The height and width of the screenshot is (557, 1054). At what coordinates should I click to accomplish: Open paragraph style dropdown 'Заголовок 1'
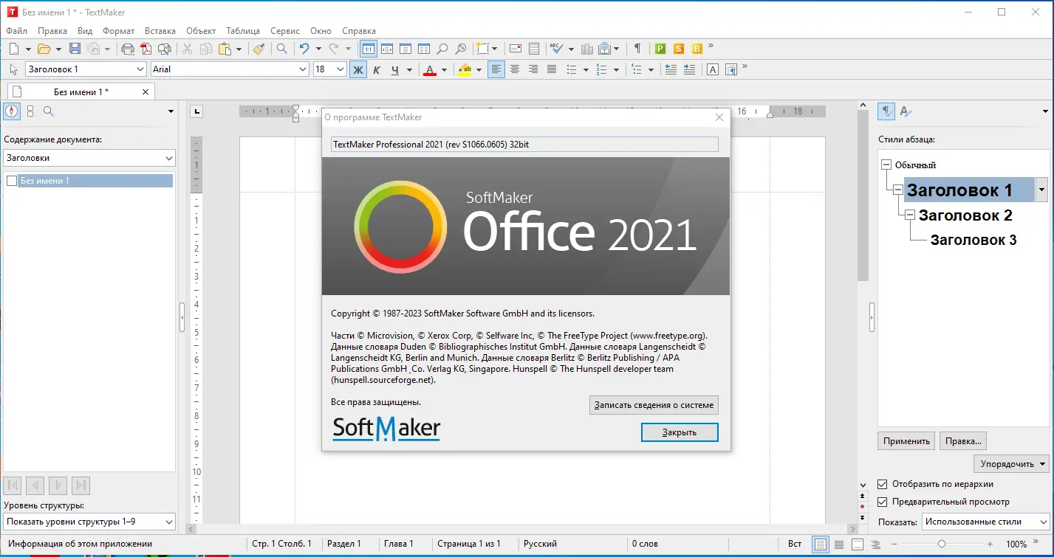tap(141, 69)
